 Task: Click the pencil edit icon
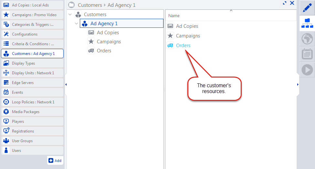[307, 8]
